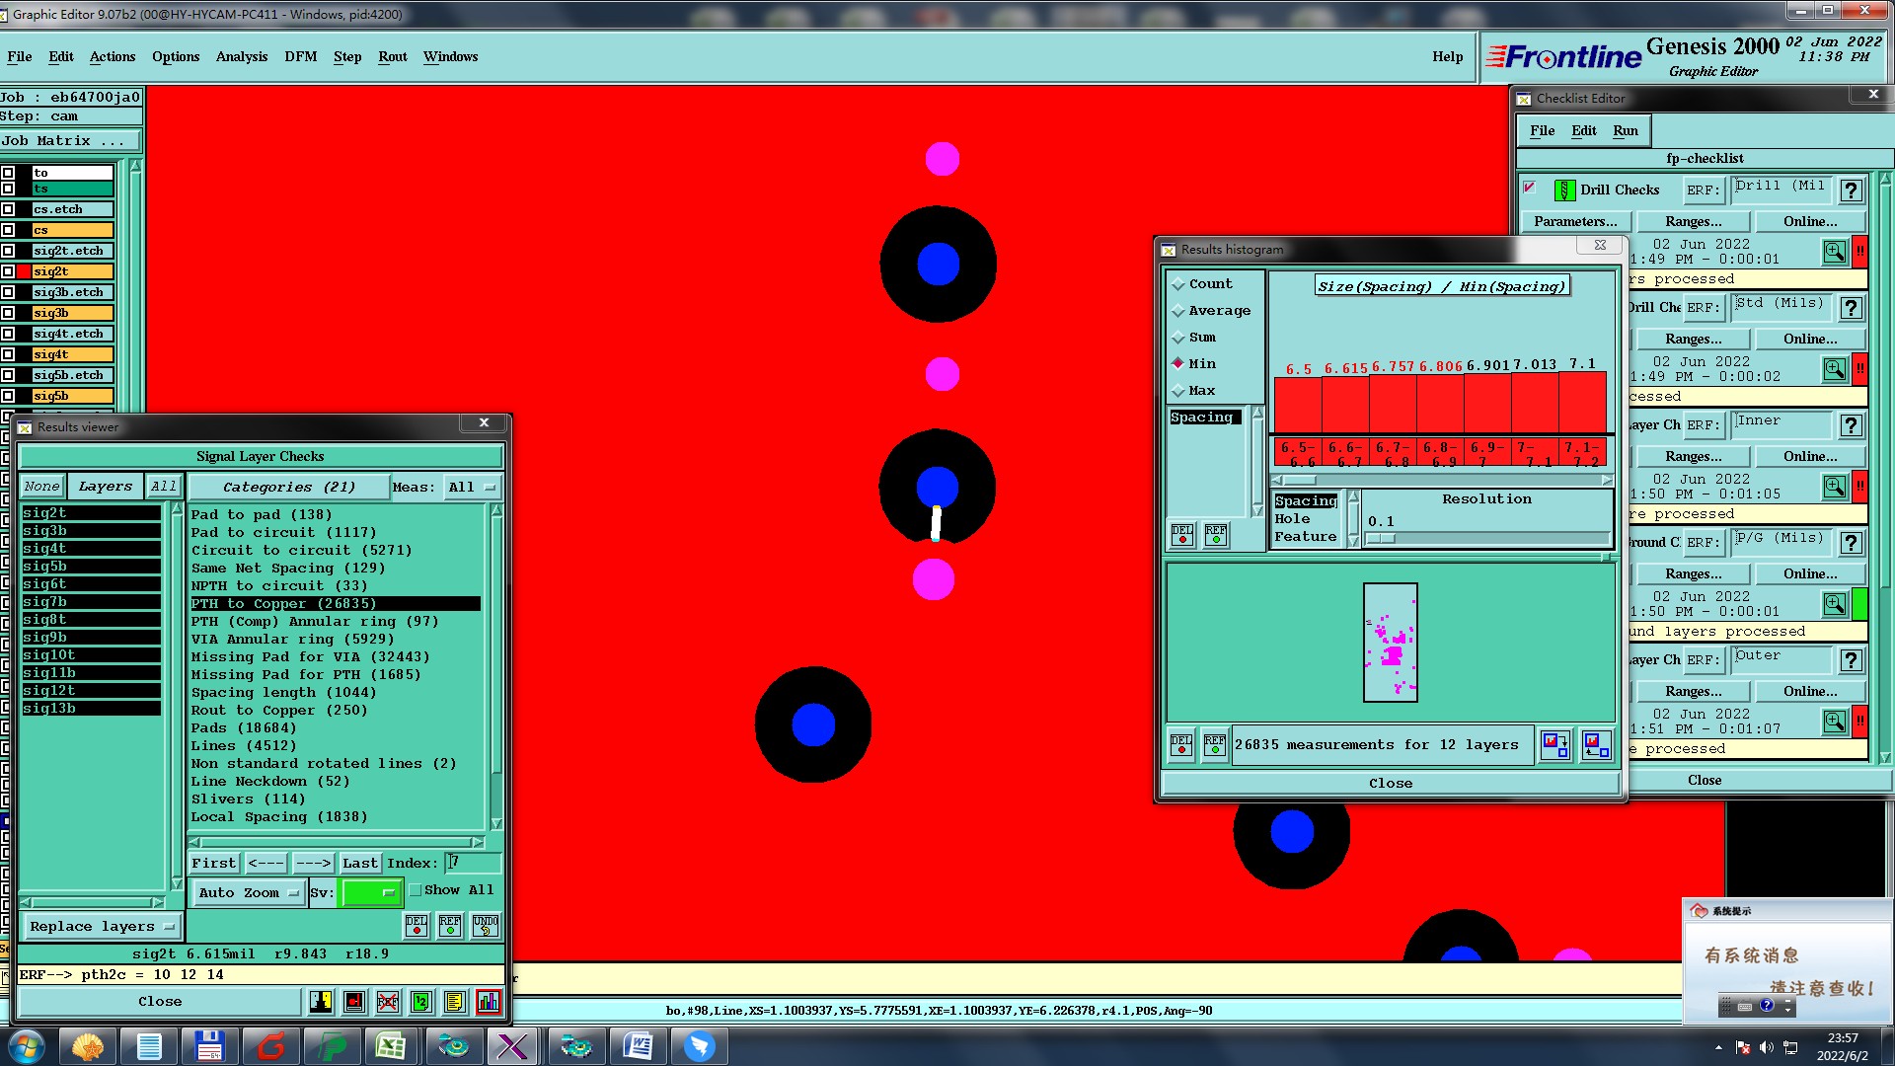This screenshot has width=1895, height=1066.
Task: Click the yellow notes report icon
Action: point(454,1002)
